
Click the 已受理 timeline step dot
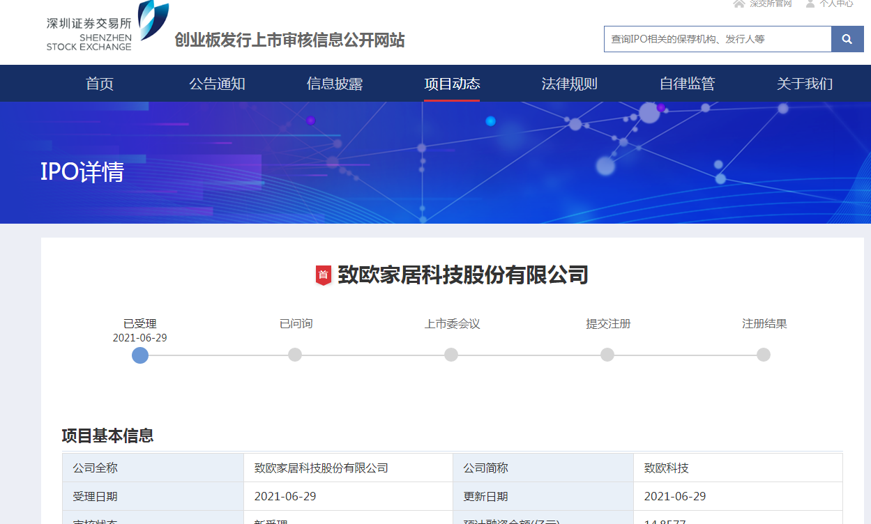140,355
